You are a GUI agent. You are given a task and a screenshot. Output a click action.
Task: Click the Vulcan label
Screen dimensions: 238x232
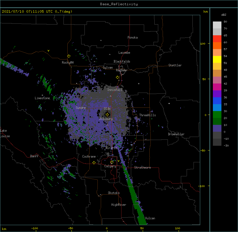coord(150,218)
